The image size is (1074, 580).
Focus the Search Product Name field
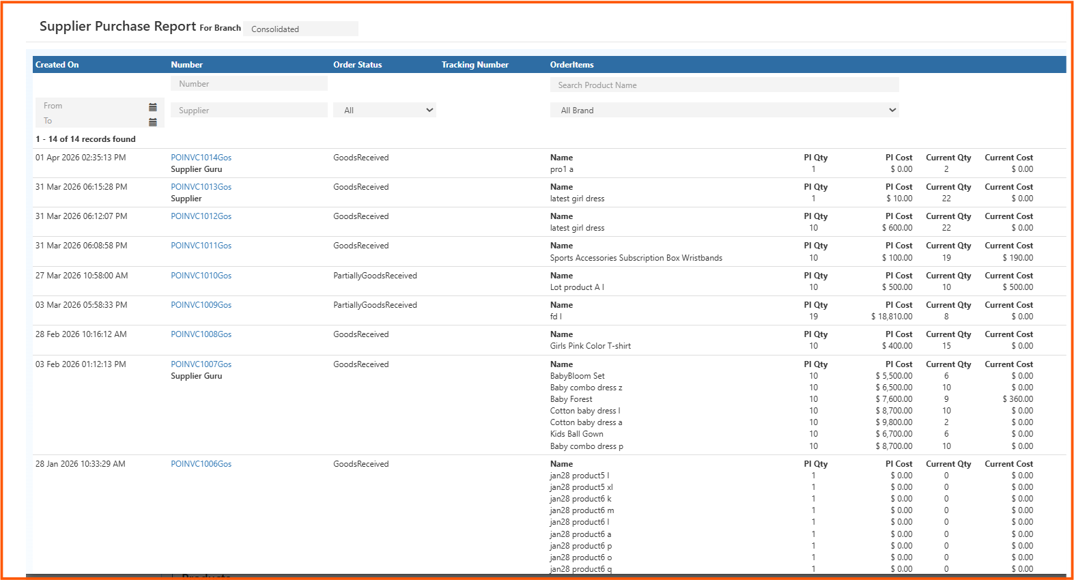[x=724, y=85]
